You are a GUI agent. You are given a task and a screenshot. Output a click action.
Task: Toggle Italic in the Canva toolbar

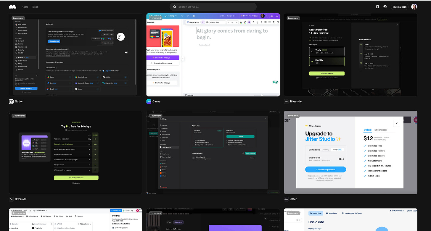253,22
